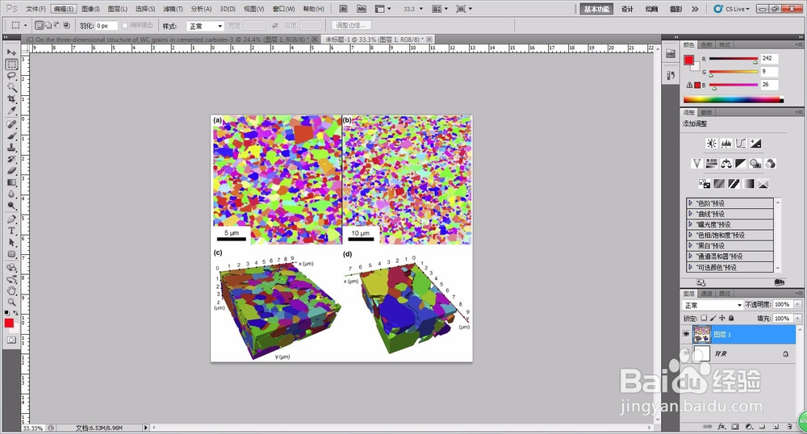
Task: Toggle lock transparent pixels
Action: click(x=704, y=319)
